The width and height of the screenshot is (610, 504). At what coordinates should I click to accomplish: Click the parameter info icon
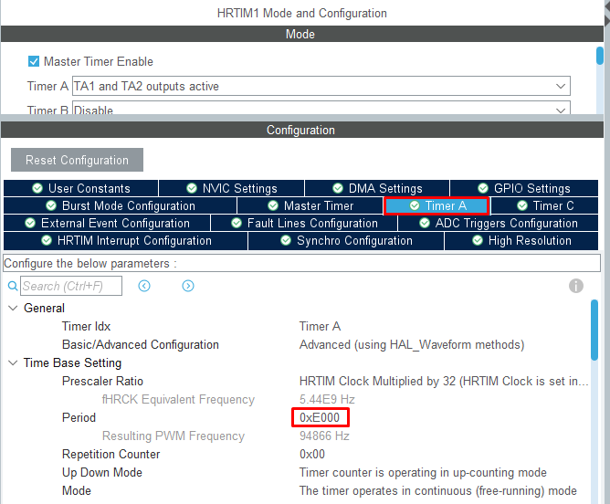[576, 286]
